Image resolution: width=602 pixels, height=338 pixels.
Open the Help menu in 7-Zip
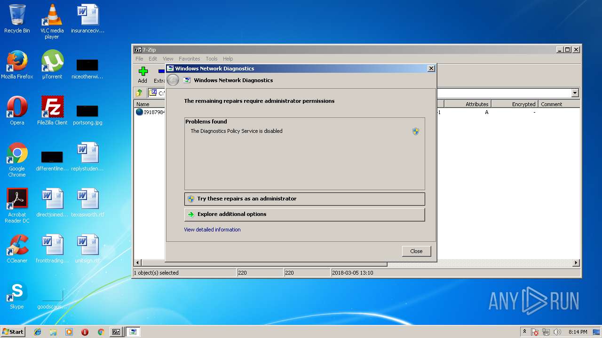tap(228, 59)
